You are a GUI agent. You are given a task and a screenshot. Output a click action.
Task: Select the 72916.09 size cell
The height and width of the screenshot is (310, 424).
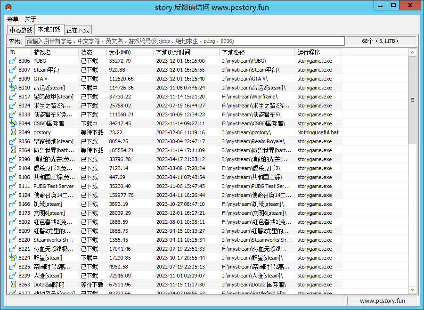pos(120,276)
